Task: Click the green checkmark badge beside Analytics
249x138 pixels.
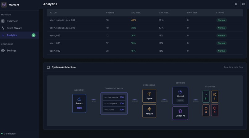Action: click(33, 35)
